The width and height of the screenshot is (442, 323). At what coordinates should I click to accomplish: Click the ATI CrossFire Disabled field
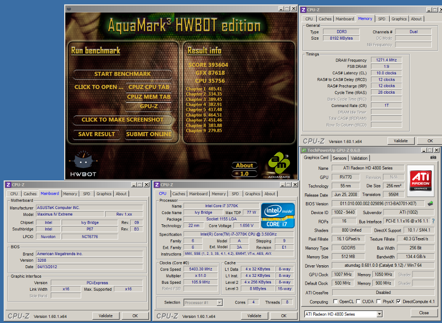pyautogui.click(x=383, y=293)
